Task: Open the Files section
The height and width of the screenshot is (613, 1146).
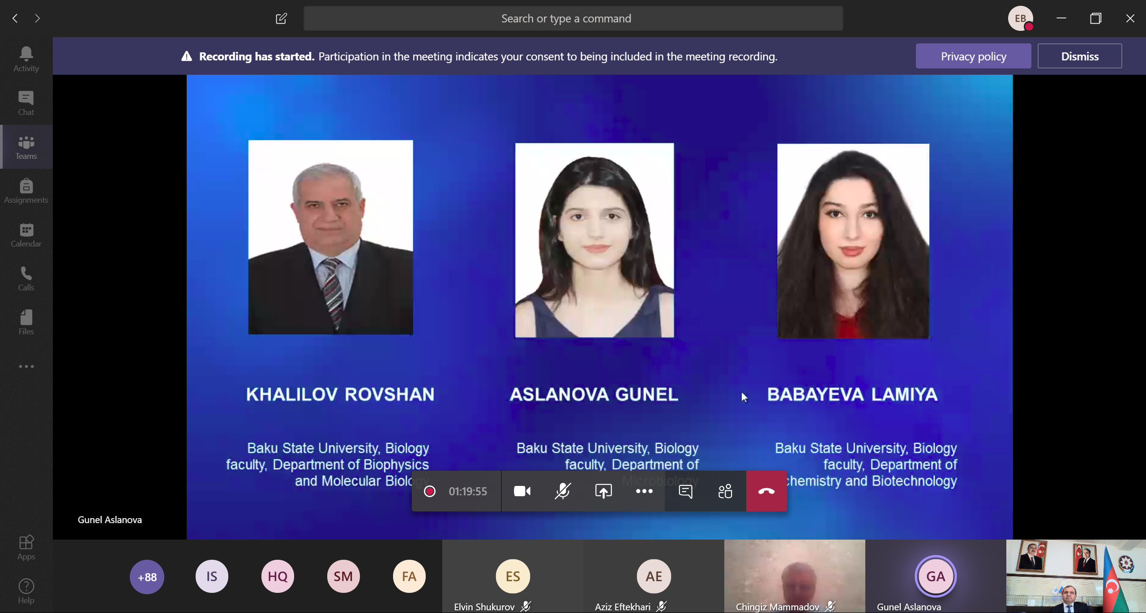Action: click(x=26, y=322)
